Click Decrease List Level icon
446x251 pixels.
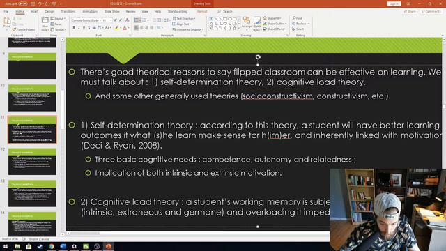click(x=154, y=20)
